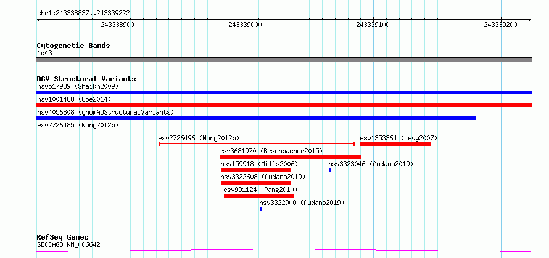549x258 pixels.
Task: Click the thin esv2726485 (Wong2012b) red line
Action: 284,131
